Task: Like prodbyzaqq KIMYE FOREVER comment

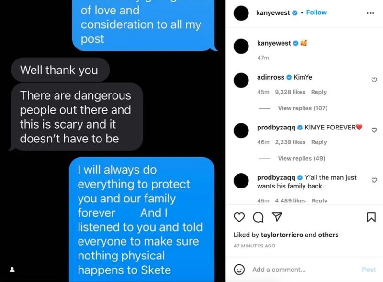Action: click(374, 130)
